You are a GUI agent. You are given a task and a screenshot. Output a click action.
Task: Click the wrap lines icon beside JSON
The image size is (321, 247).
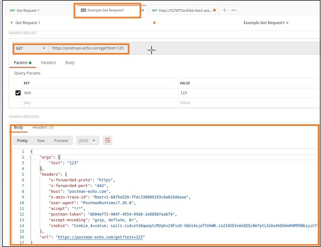click(108, 140)
